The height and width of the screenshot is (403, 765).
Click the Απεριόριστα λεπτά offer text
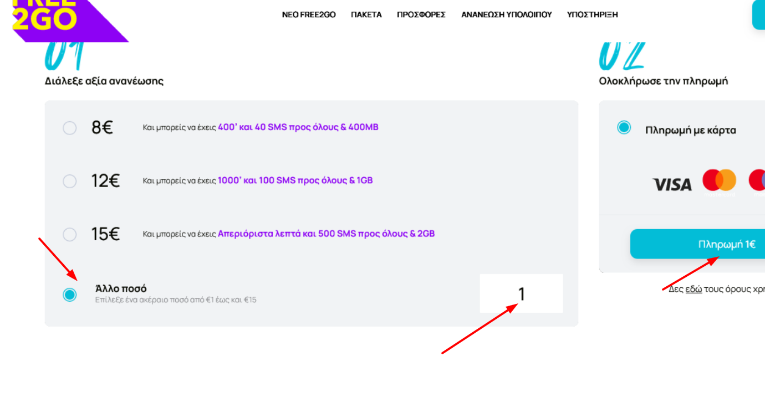tap(327, 233)
